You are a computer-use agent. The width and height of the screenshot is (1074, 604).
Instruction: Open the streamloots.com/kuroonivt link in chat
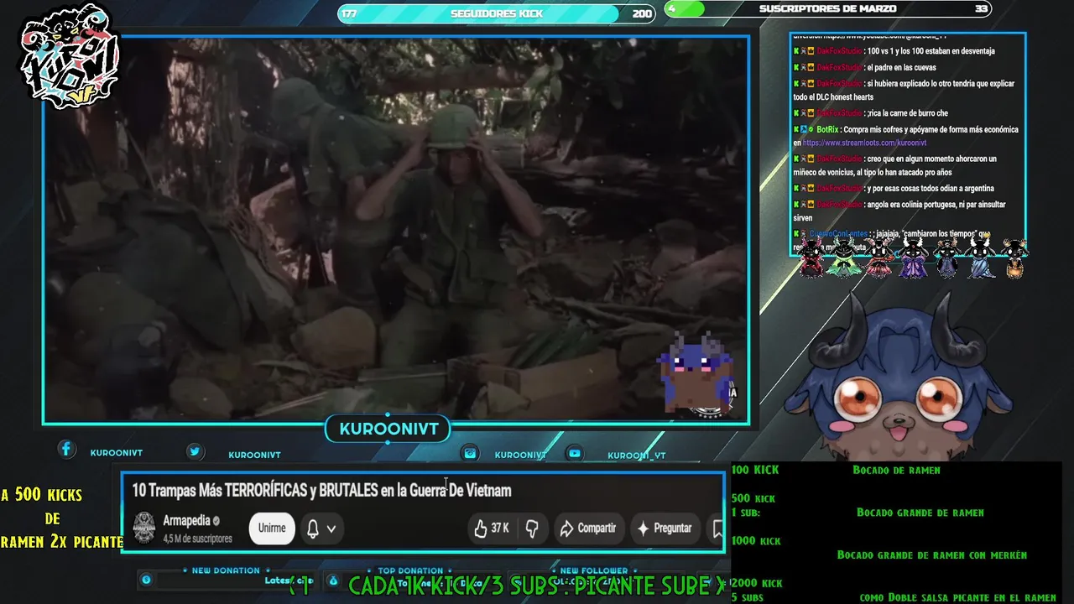864,143
